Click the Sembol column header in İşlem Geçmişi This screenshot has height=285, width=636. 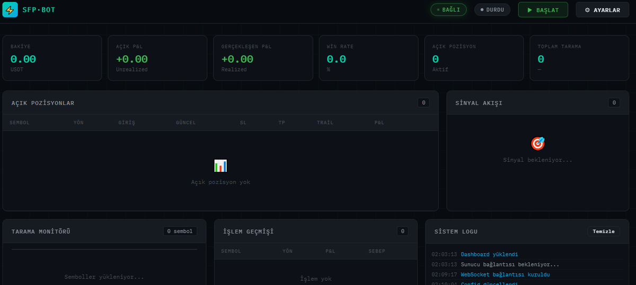pos(231,251)
